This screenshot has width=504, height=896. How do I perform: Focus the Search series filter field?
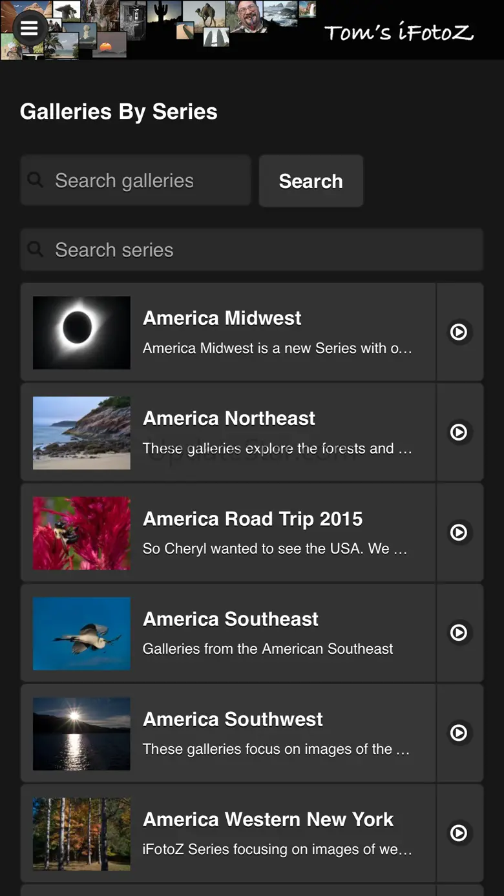point(258,250)
